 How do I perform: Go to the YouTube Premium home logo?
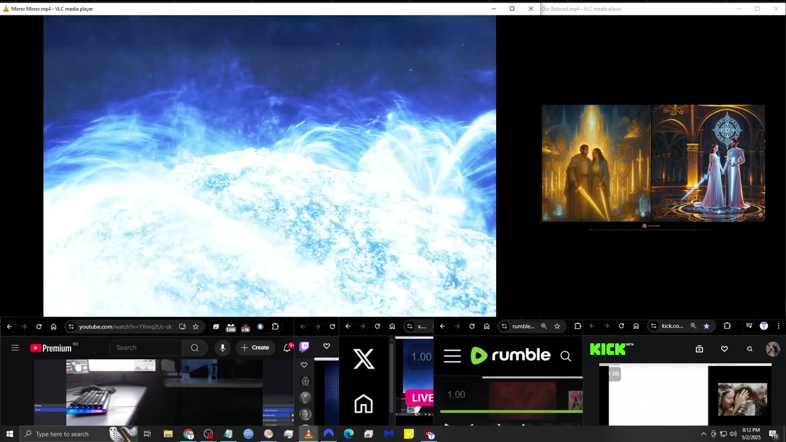pyautogui.click(x=51, y=348)
